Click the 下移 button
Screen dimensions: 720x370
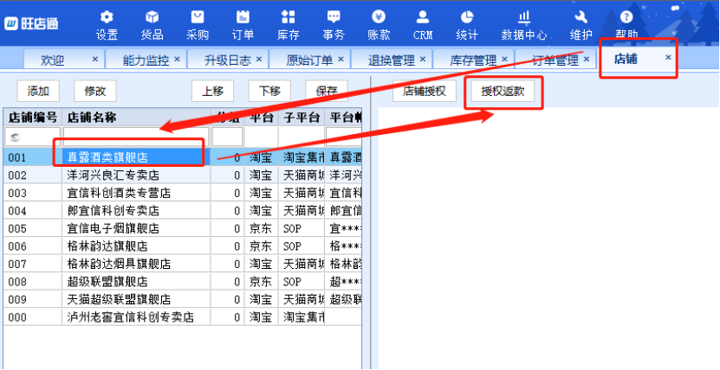click(269, 91)
